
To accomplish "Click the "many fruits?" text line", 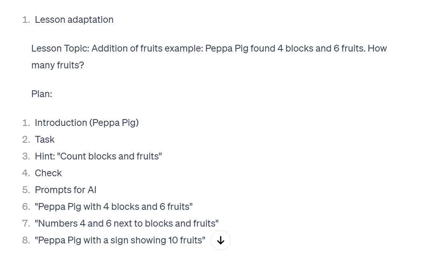I will tap(57, 65).
